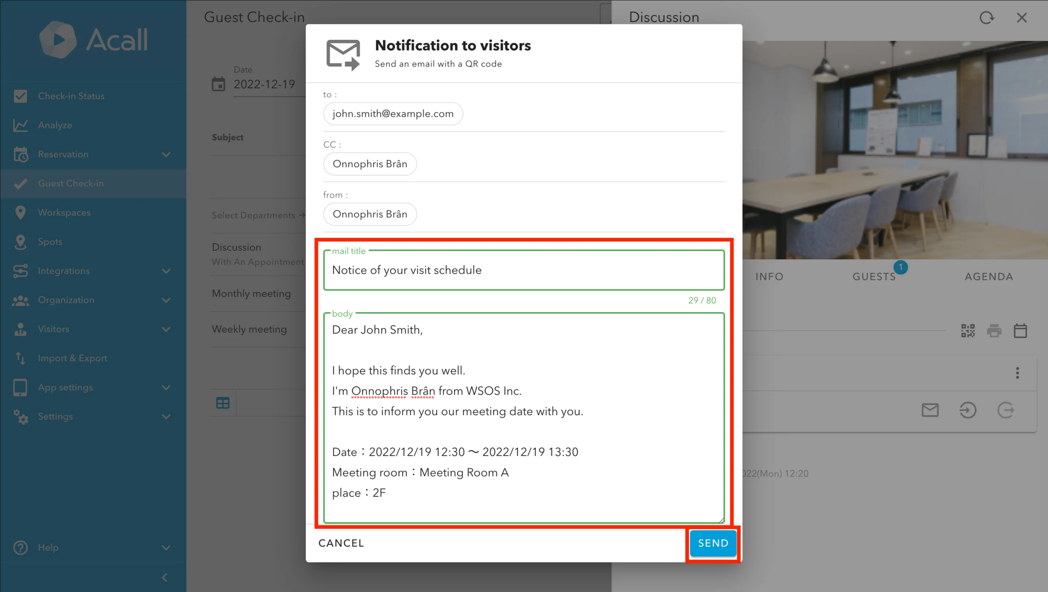Image resolution: width=1048 pixels, height=592 pixels.
Task: Close the Discussion panel
Action: tap(1021, 17)
